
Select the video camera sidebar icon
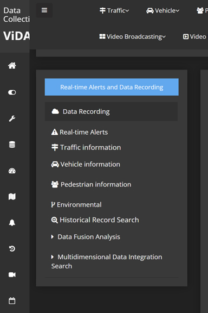tap(12, 274)
